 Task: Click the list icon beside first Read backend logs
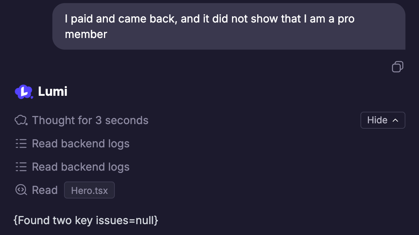click(x=21, y=143)
